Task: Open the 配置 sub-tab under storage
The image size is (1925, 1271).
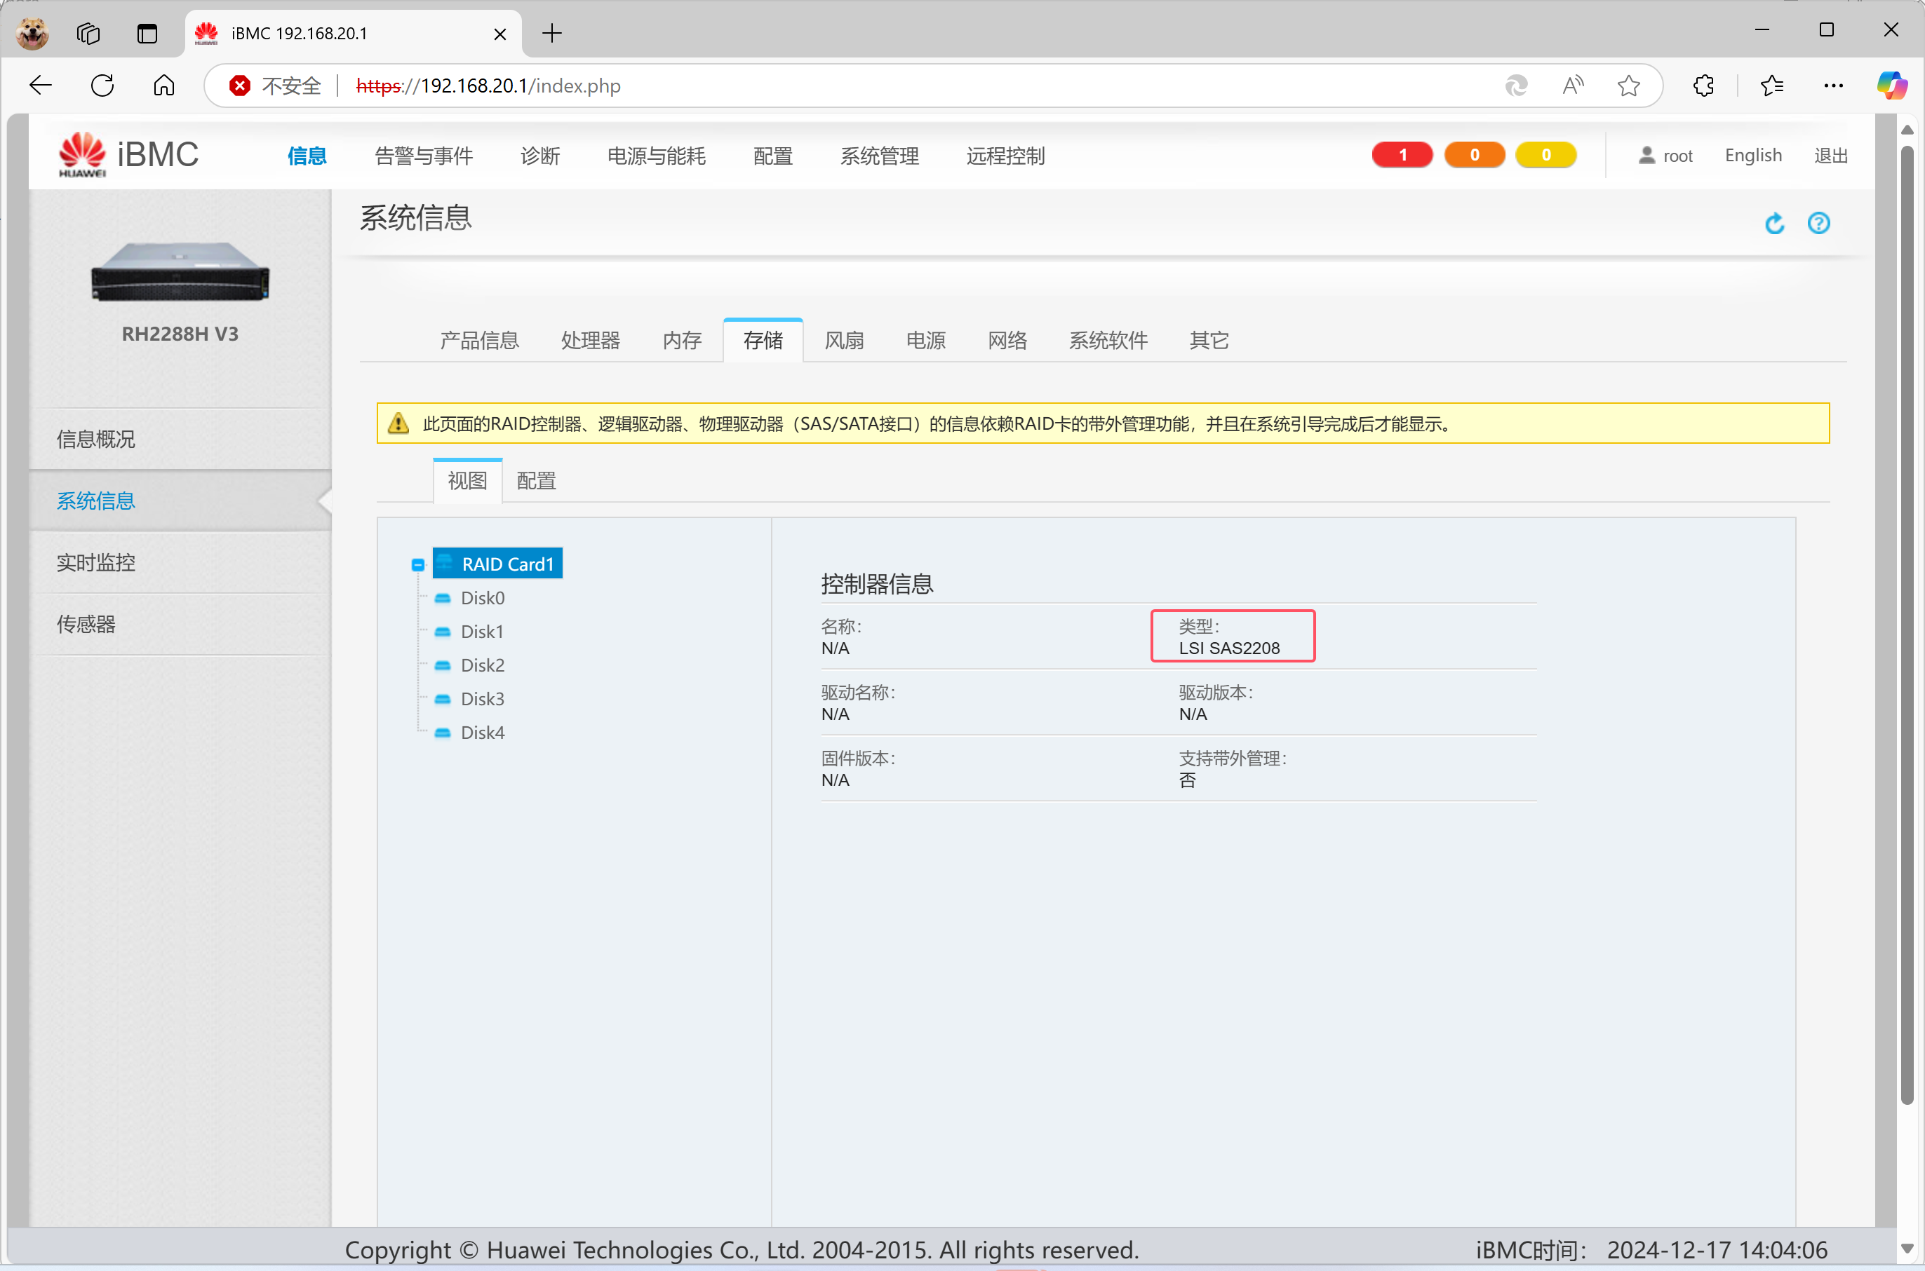Action: (535, 481)
